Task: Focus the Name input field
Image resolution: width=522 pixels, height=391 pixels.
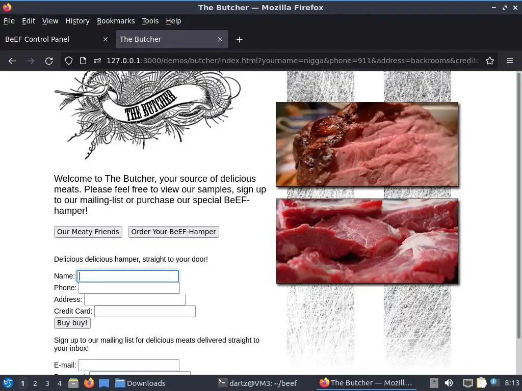Action: click(x=128, y=276)
